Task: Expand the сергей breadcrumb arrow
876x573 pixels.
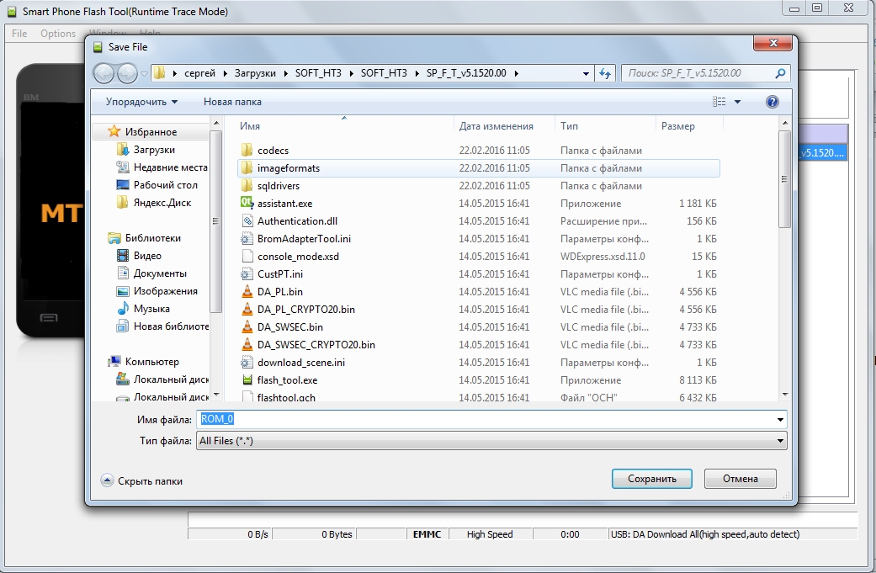Action: pos(226,73)
